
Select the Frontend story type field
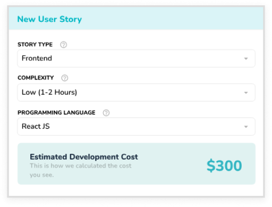click(136, 59)
